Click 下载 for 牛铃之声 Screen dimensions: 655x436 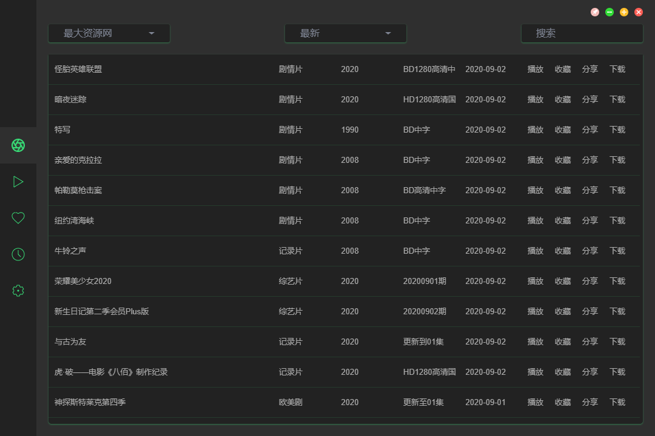617,251
